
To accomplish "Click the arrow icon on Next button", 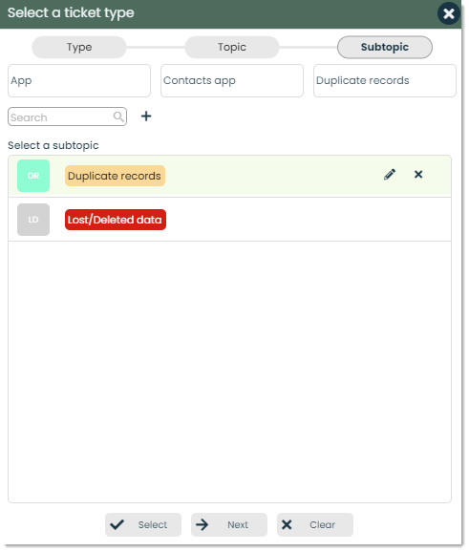I will pyautogui.click(x=203, y=524).
